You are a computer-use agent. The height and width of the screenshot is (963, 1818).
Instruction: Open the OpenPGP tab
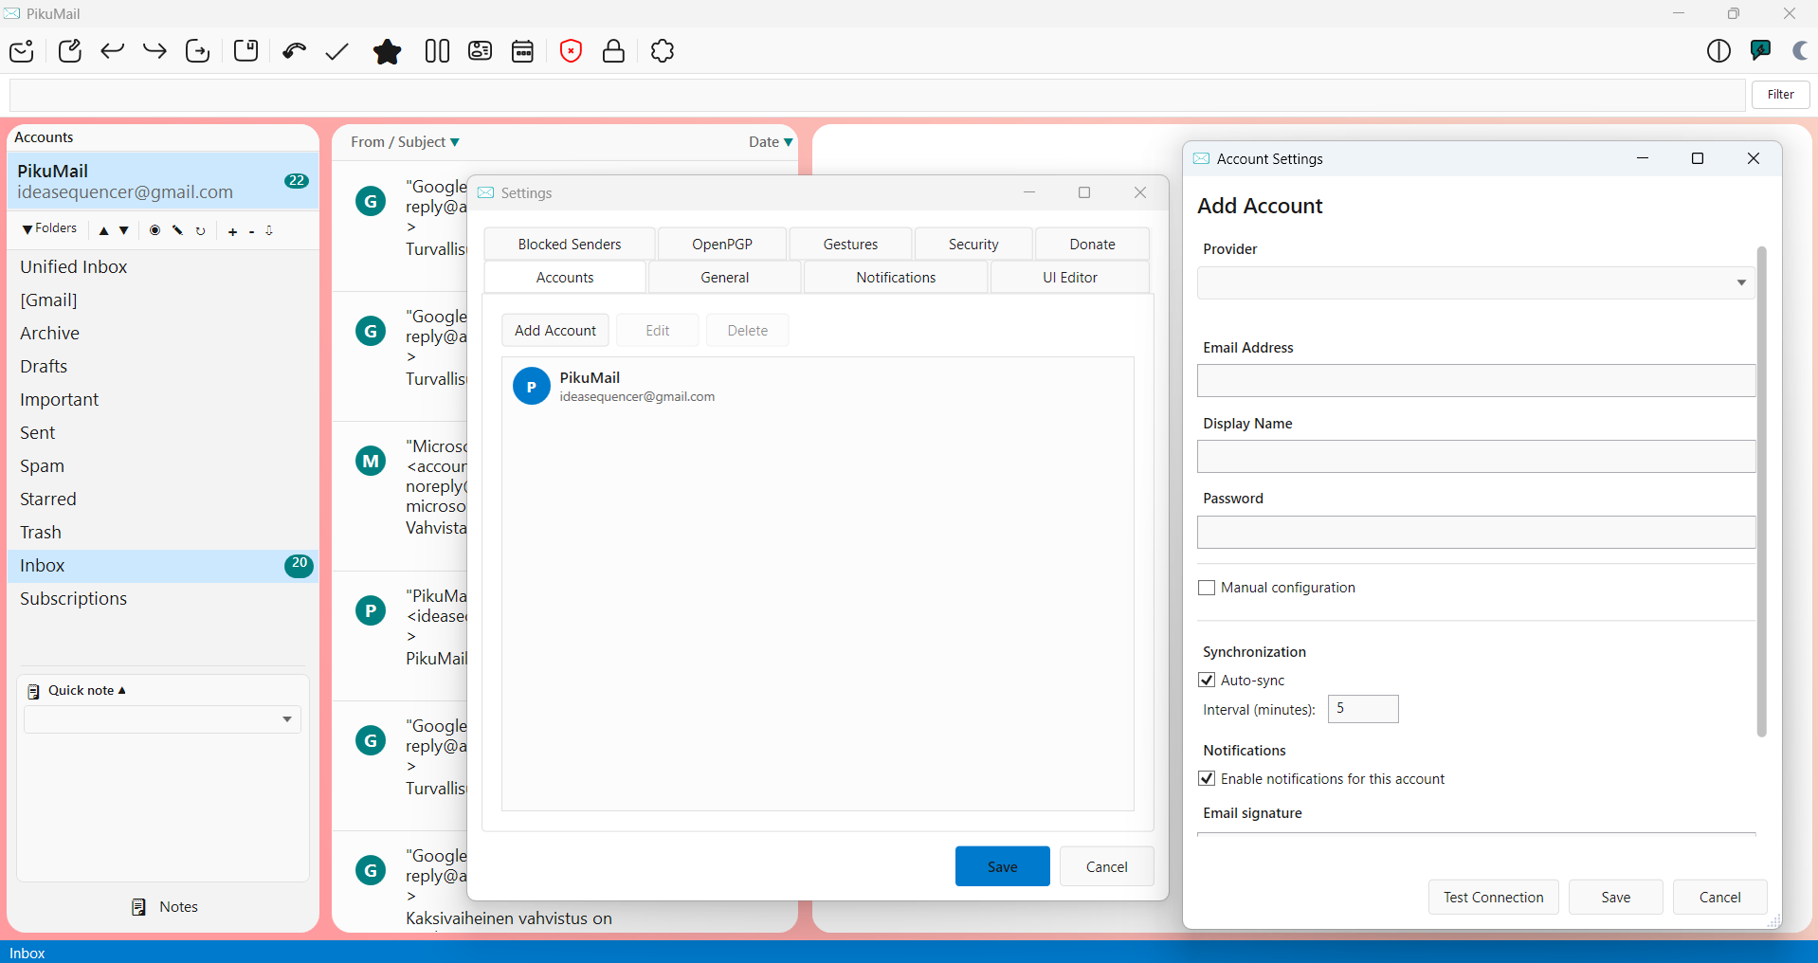pos(722,244)
